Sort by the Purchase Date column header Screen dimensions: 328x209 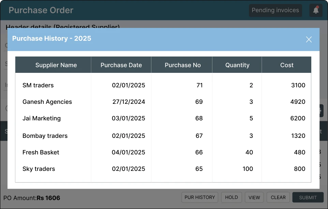[x=121, y=65]
